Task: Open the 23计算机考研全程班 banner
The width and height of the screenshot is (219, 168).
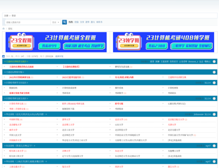Action: pos(56,42)
